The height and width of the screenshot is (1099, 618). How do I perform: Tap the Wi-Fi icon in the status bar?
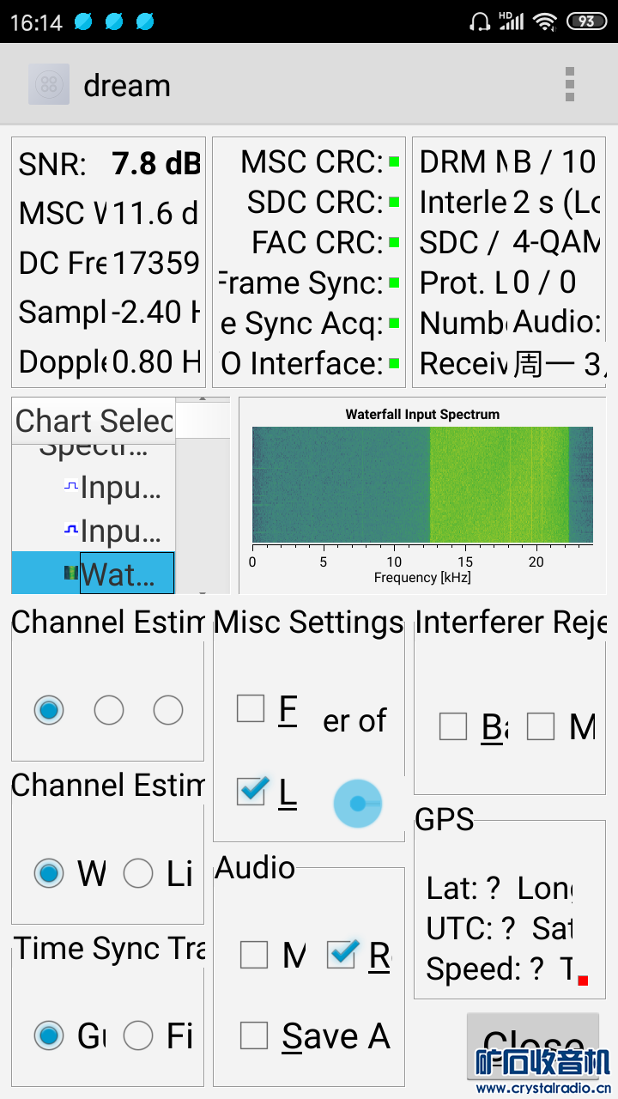544,21
